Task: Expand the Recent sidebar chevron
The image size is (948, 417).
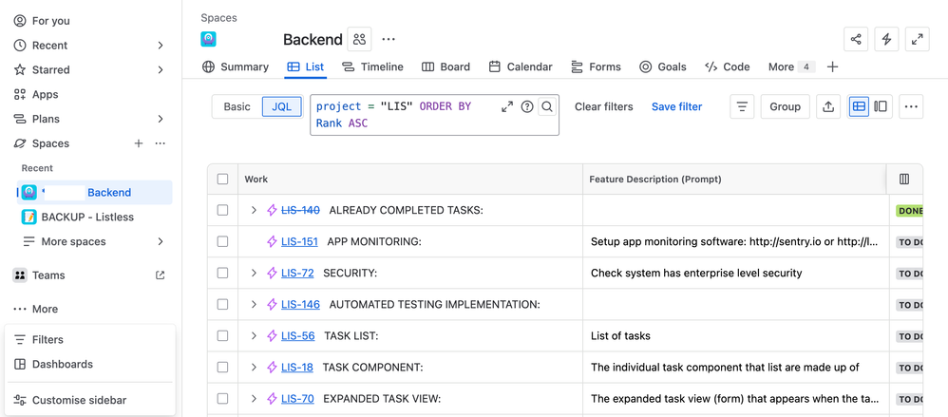Action: [161, 46]
